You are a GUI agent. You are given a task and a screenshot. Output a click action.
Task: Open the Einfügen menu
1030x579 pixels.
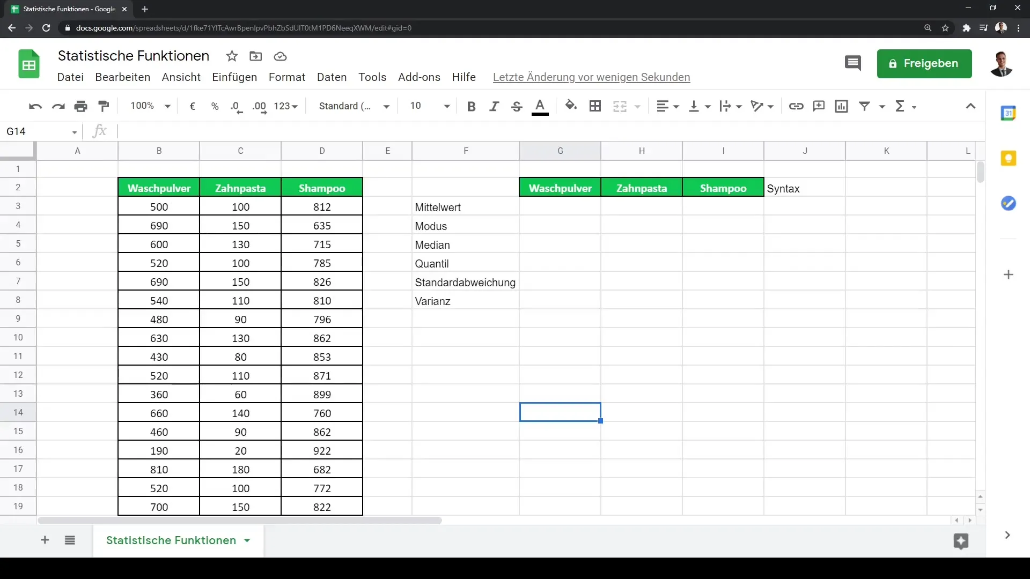234,77
